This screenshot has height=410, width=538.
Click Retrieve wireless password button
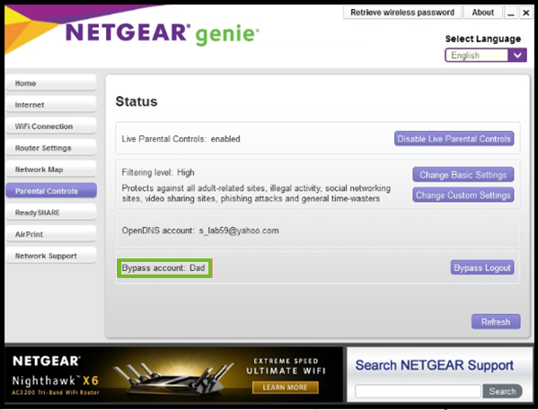pyautogui.click(x=402, y=13)
